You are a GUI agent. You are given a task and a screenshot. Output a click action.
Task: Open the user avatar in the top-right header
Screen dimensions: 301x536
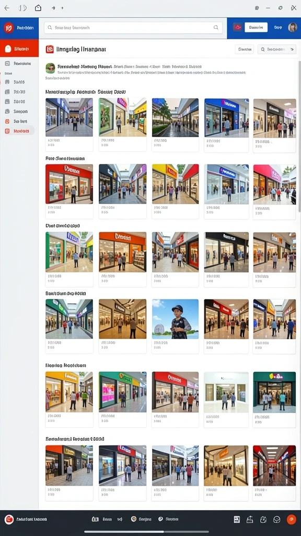[293, 28]
